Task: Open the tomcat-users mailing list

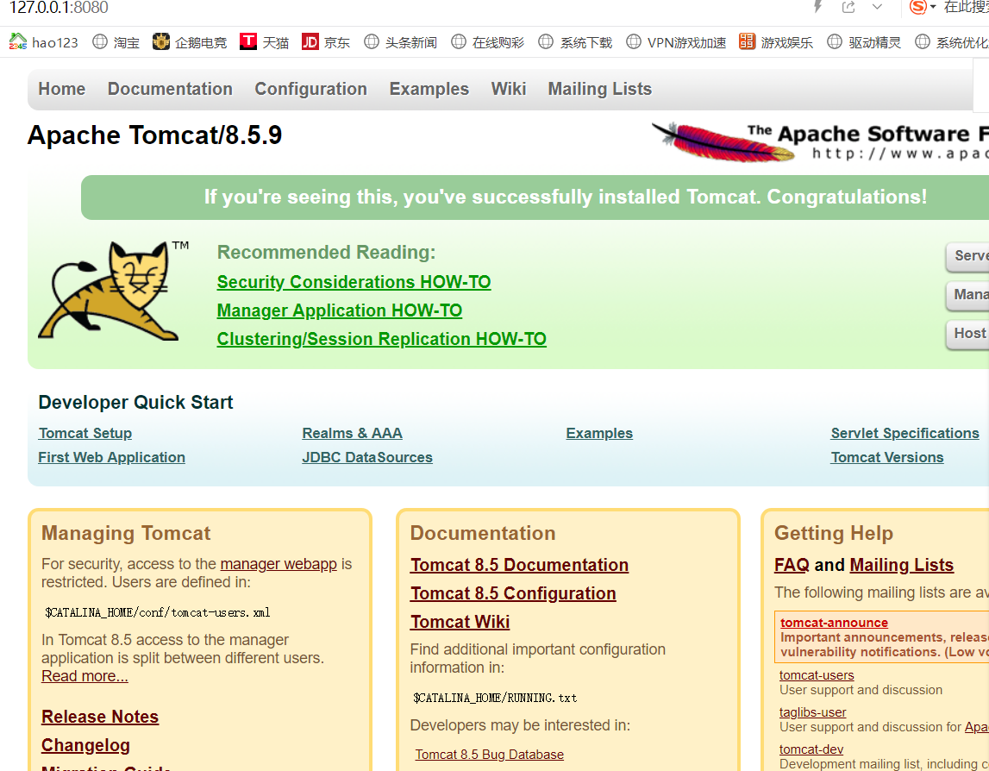Action: 817,675
